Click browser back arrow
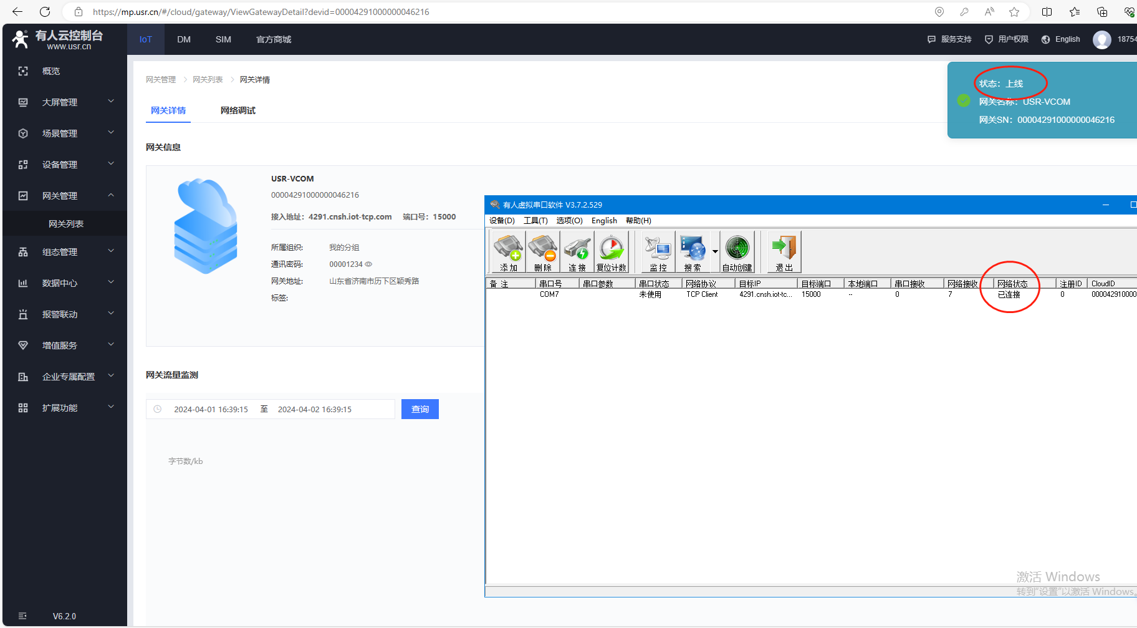This screenshot has height=628, width=1137. point(17,12)
